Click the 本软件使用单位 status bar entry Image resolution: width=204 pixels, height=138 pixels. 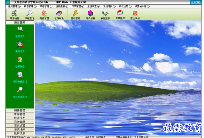132,137
